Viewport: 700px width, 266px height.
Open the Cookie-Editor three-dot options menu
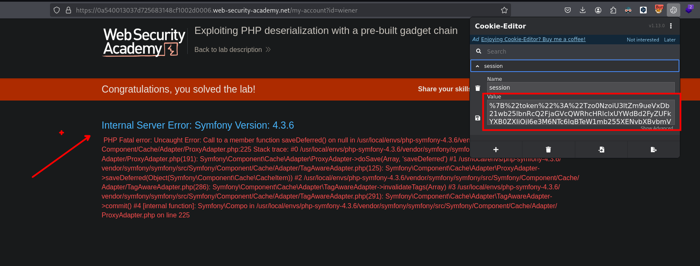coord(671,26)
